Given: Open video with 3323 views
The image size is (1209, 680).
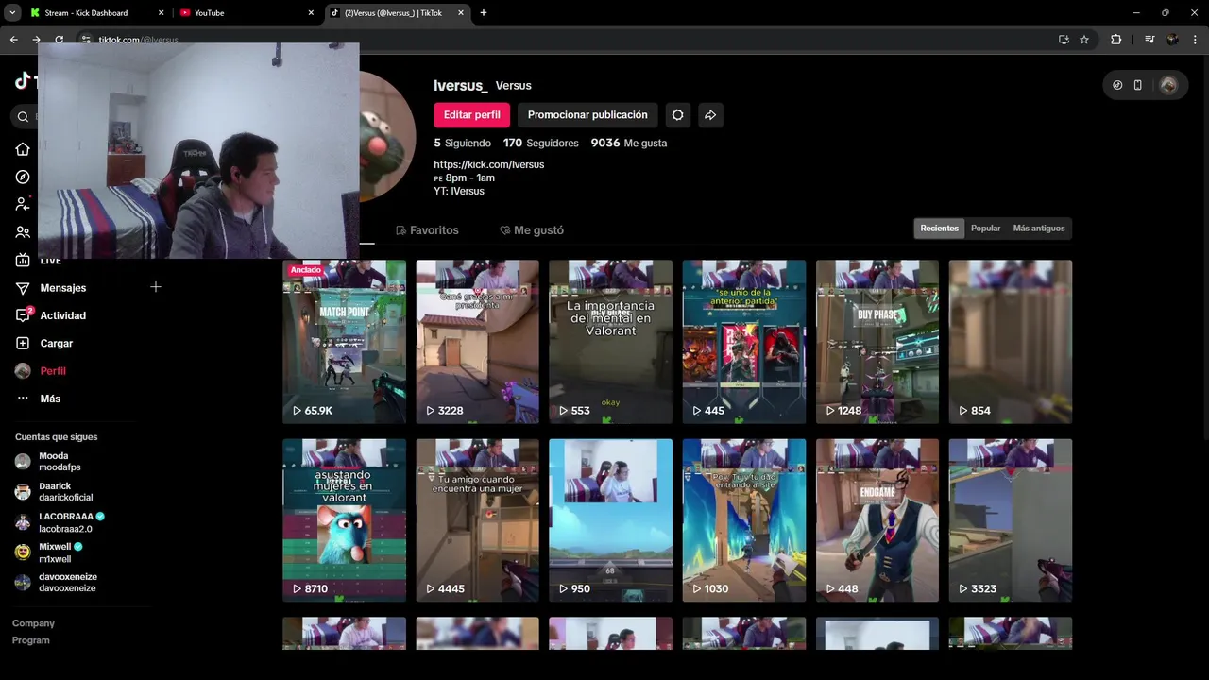Looking at the screenshot, I should [1011, 520].
